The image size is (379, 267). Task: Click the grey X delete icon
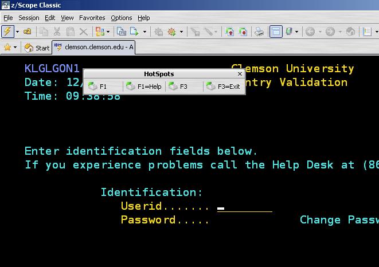pos(83,32)
